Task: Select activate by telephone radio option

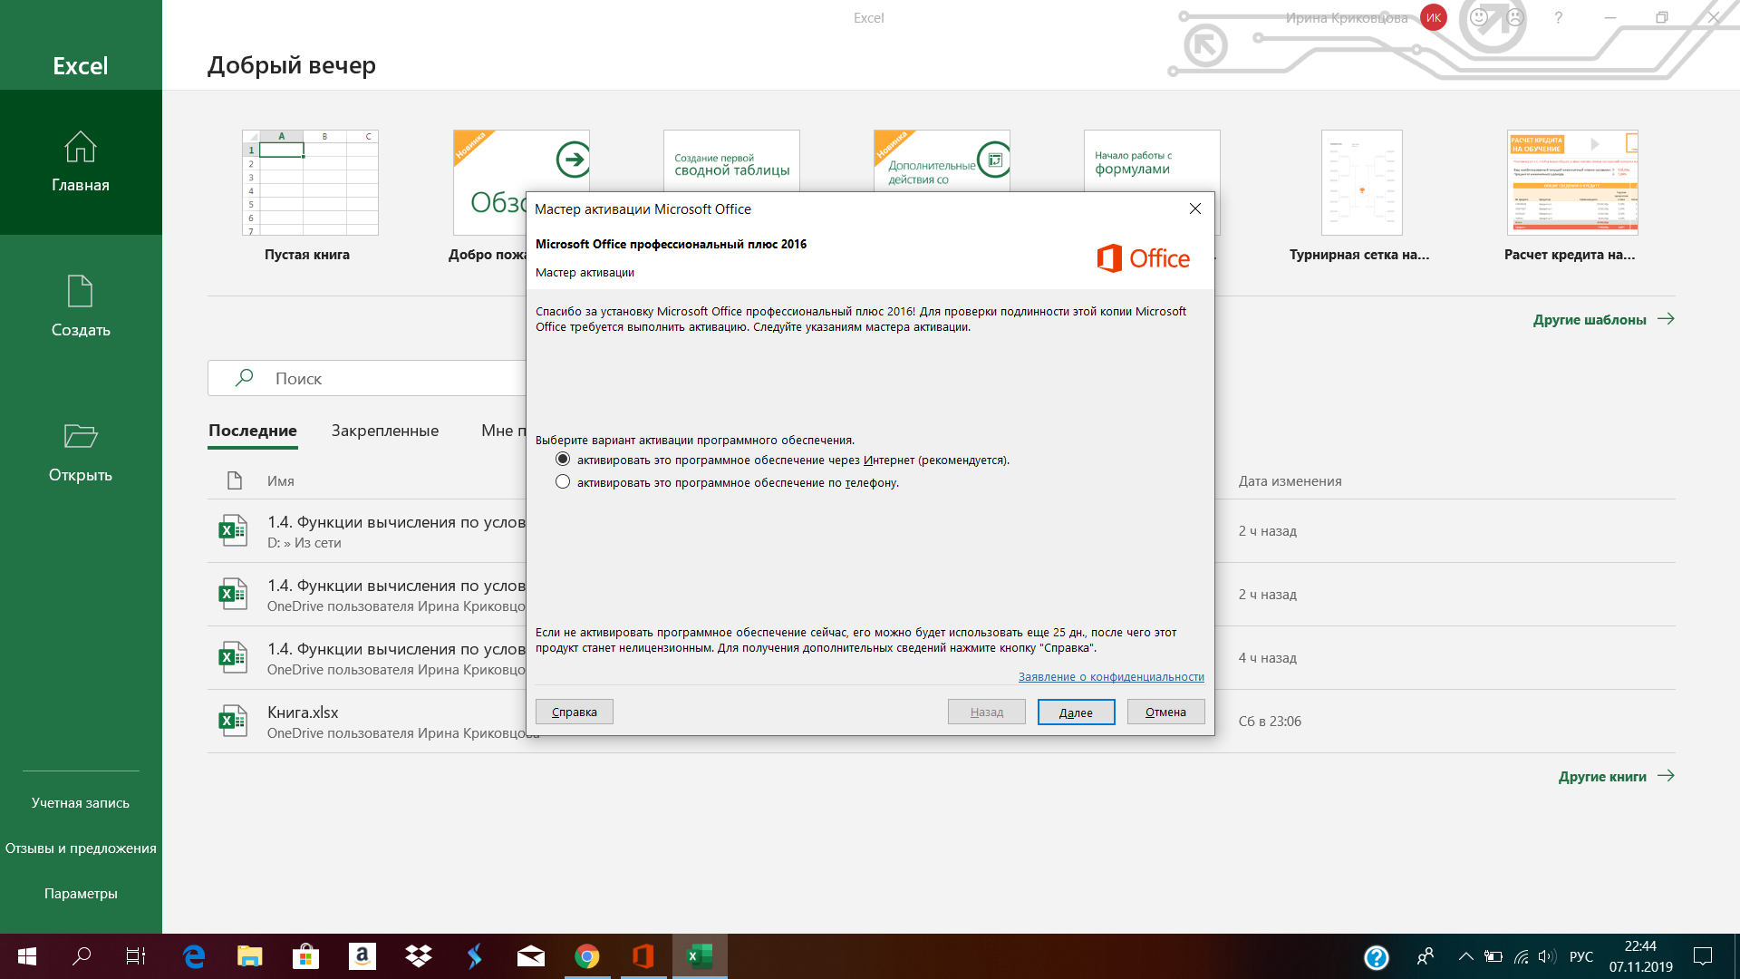Action: click(x=563, y=482)
